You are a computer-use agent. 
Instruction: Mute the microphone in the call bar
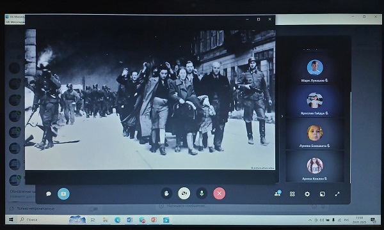pyautogui.click(x=202, y=194)
